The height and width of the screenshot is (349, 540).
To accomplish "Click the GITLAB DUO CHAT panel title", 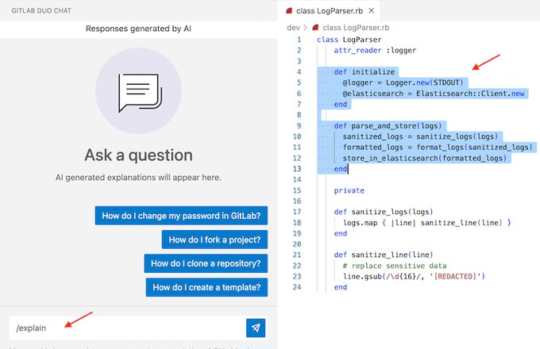I will point(41,10).
